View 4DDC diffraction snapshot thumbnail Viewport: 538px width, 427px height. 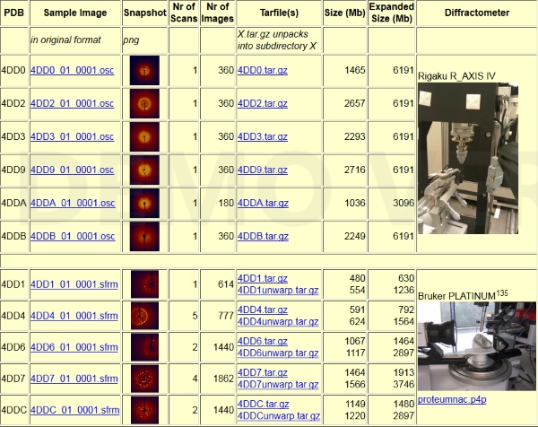[144, 410]
